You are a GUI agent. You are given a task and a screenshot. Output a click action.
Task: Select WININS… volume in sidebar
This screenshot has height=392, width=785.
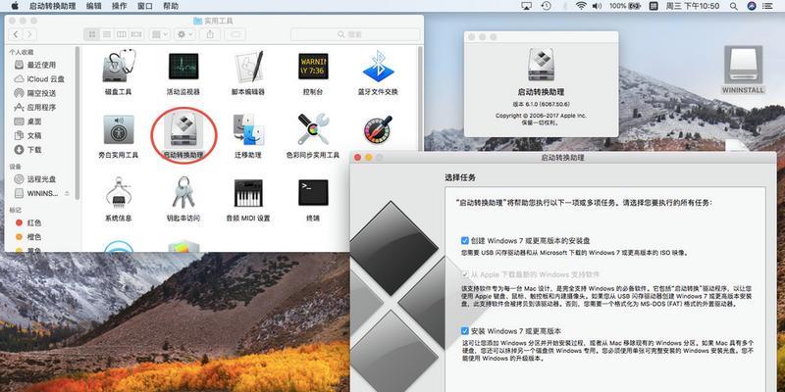37,193
